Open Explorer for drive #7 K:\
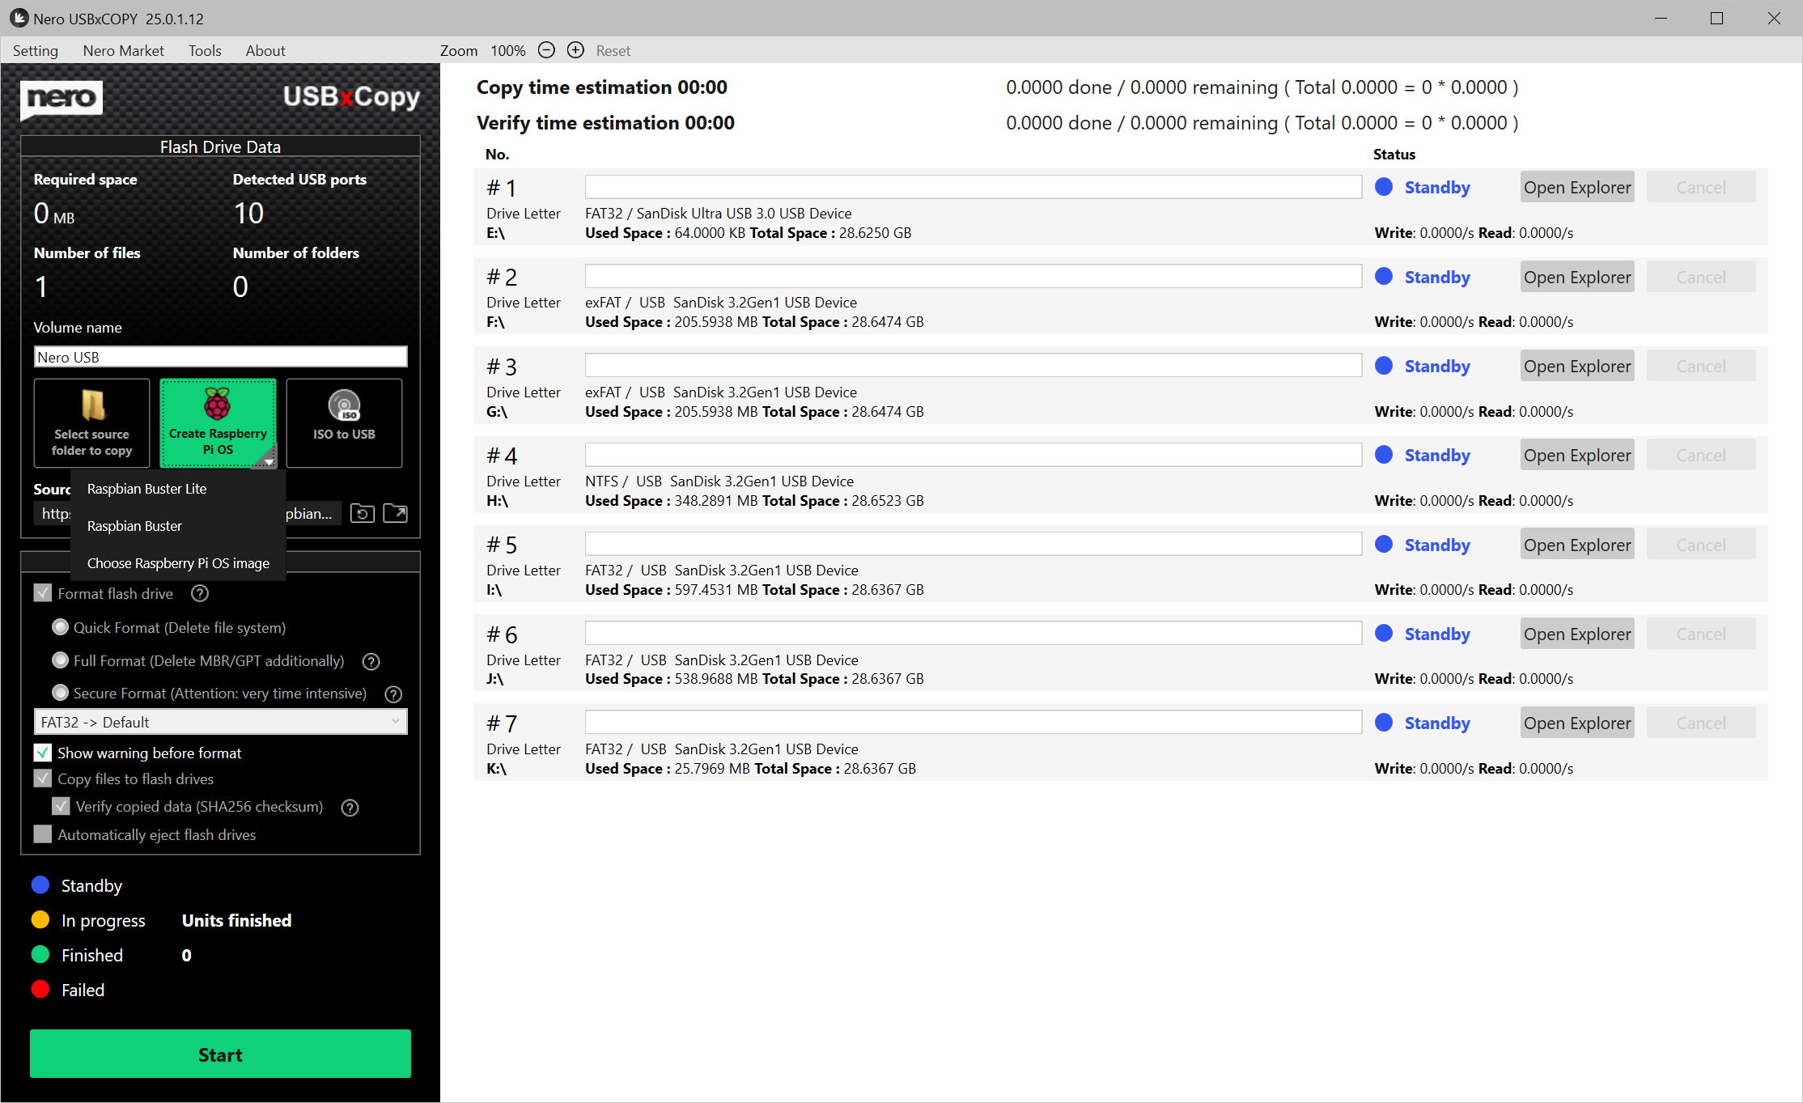This screenshot has width=1803, height=1103. tap(1577, 723)
